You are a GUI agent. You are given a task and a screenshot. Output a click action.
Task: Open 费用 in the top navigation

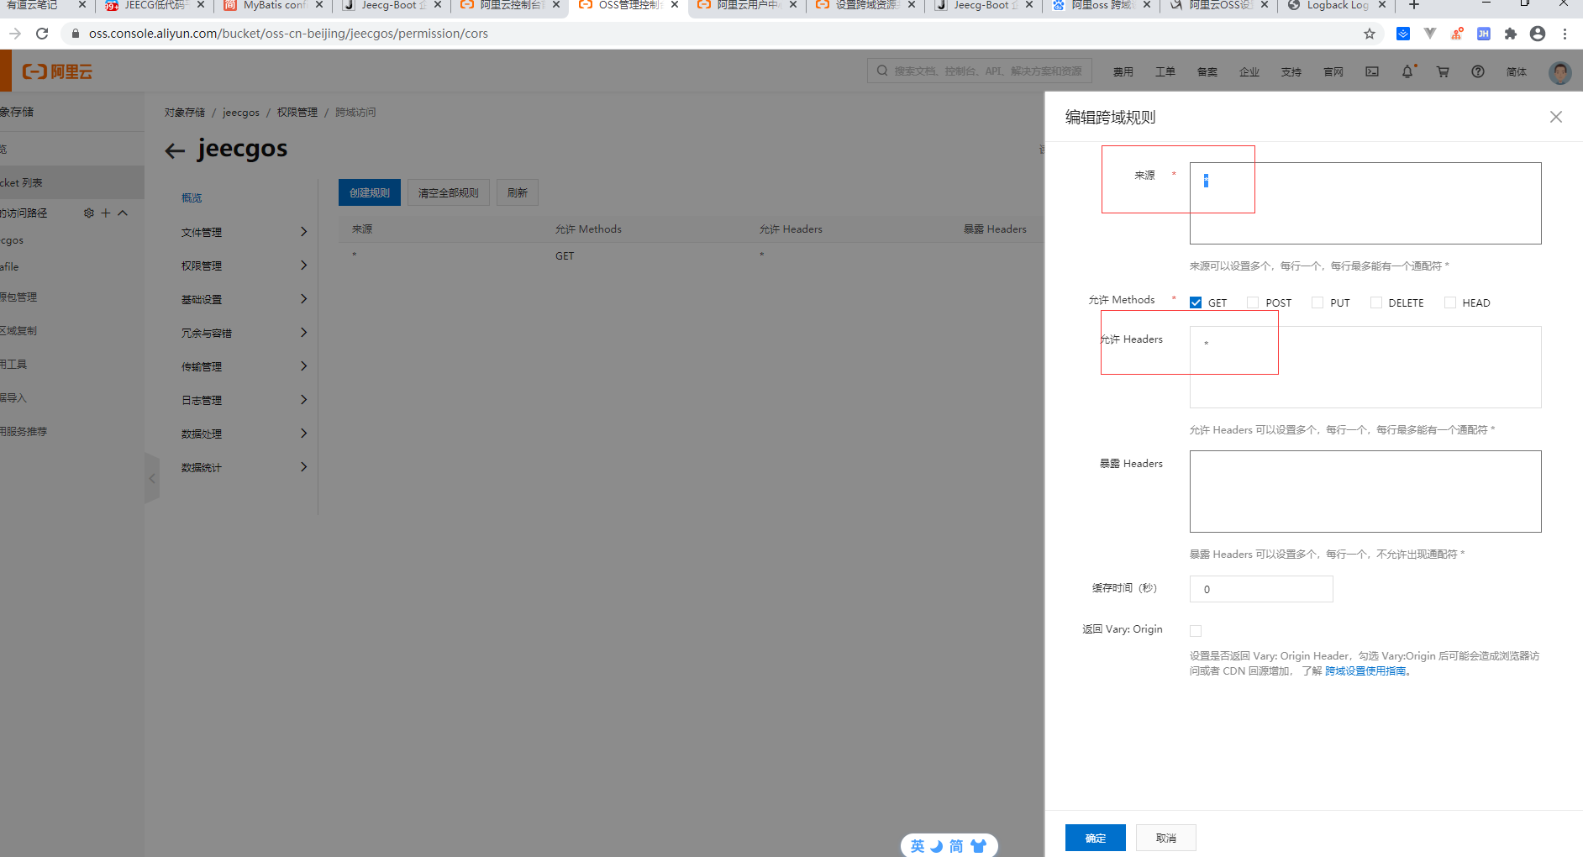click(x=1123, y=72)
